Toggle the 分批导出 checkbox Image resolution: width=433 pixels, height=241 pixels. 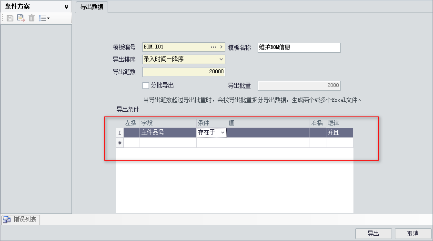[x=146, y=86]
